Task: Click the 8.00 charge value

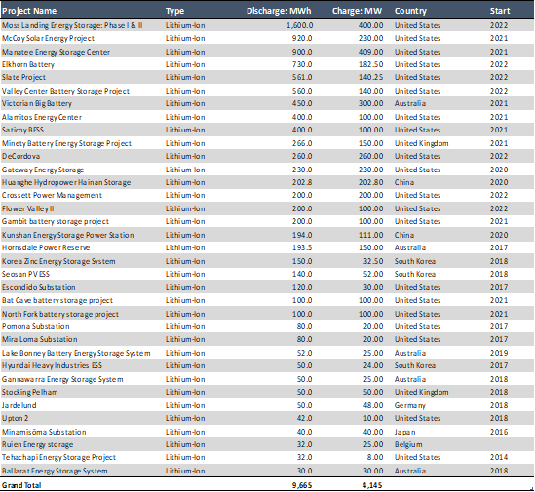Action: pyautogui.click(x=375, y=457)
